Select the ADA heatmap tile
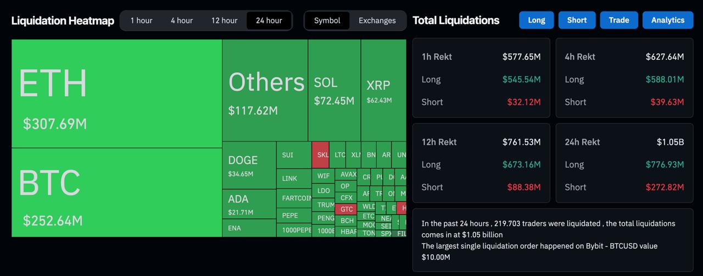703x276 pixels. click(249, 204)
